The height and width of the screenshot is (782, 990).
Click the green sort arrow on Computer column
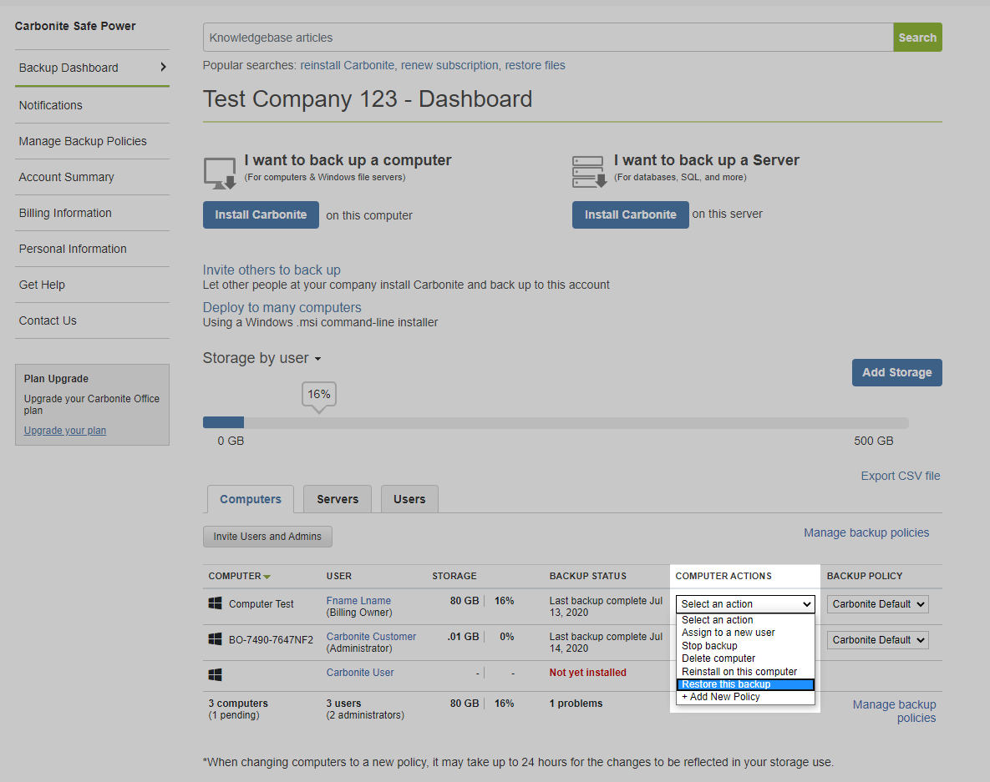pos(267,577)
